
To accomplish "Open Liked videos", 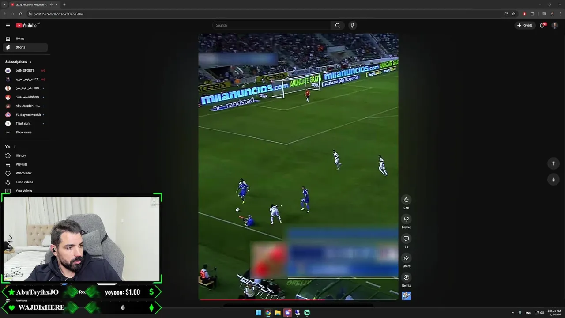I will 25,182.
